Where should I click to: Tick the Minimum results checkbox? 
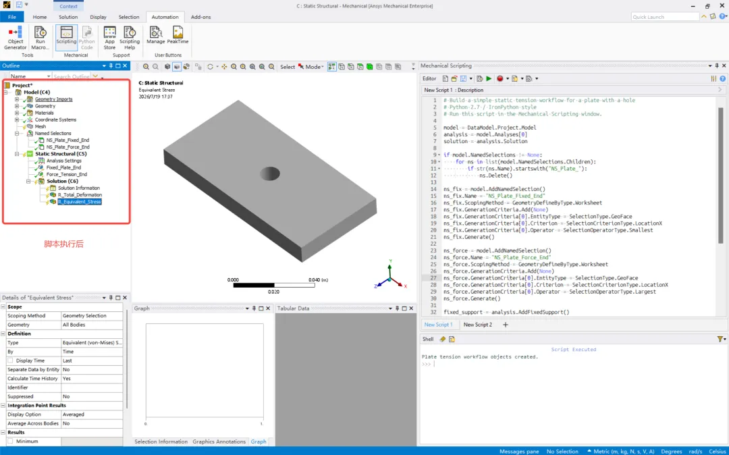click(10, 441)
